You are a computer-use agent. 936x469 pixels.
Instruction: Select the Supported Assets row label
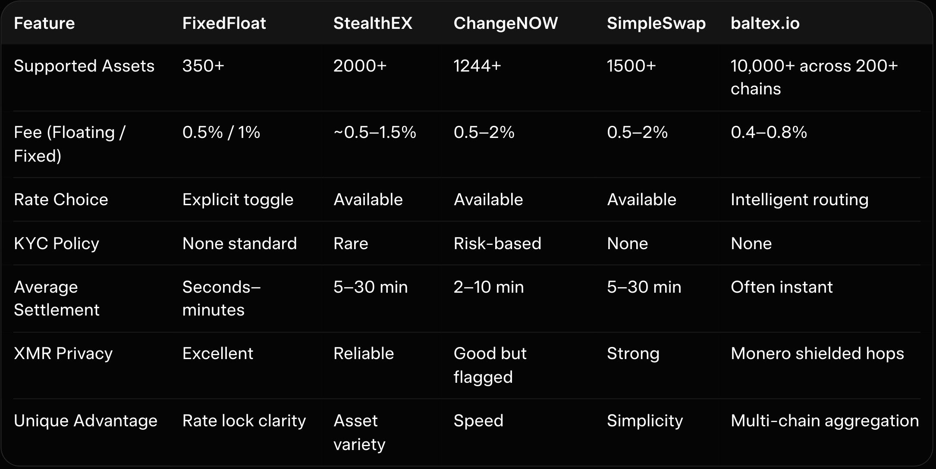(84, 66)
